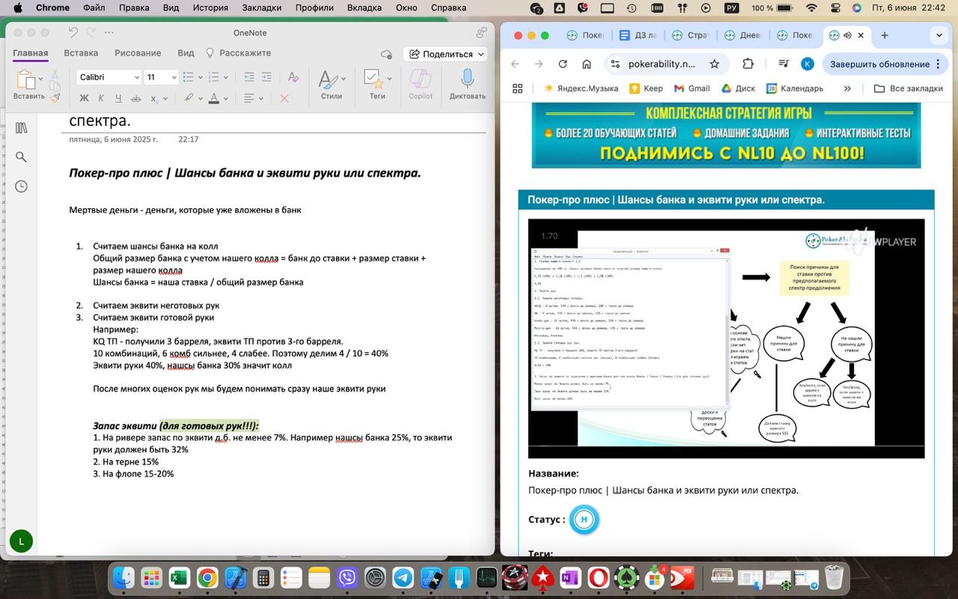
Task: Switch to the Вид ribbon tab
Action: (186, 53)
